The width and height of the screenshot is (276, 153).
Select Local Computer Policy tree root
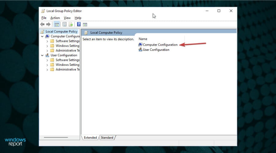pyautogui.click(x=61, y=32)
